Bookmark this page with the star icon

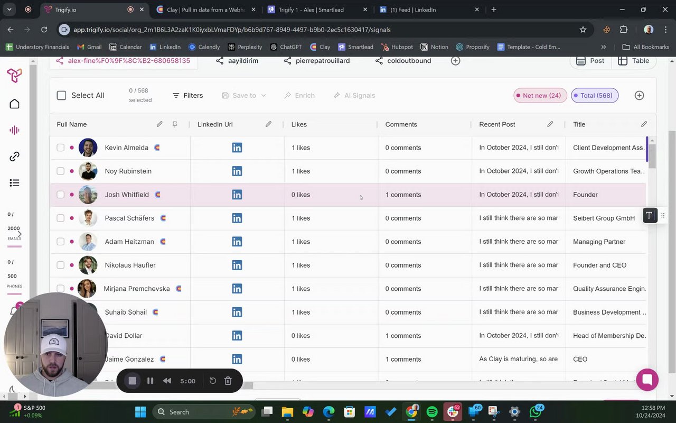tap(583, 30)
